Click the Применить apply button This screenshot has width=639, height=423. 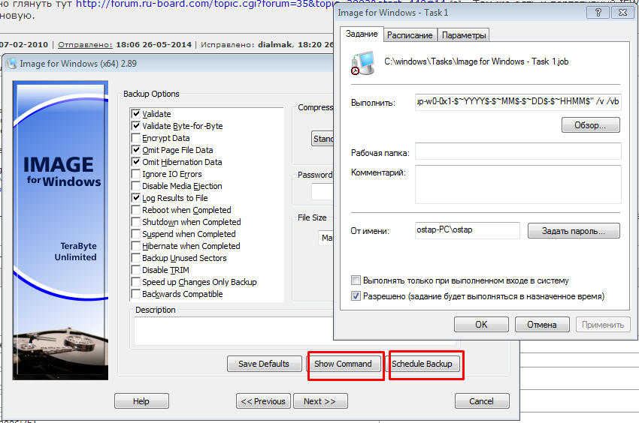(603, 324)
